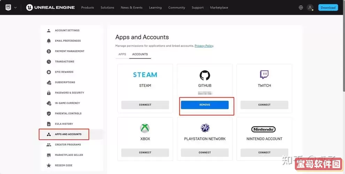345x174 pixels.
Task: Expand the Epic Games dropdown chevron
Action: [x=15, y=7]
